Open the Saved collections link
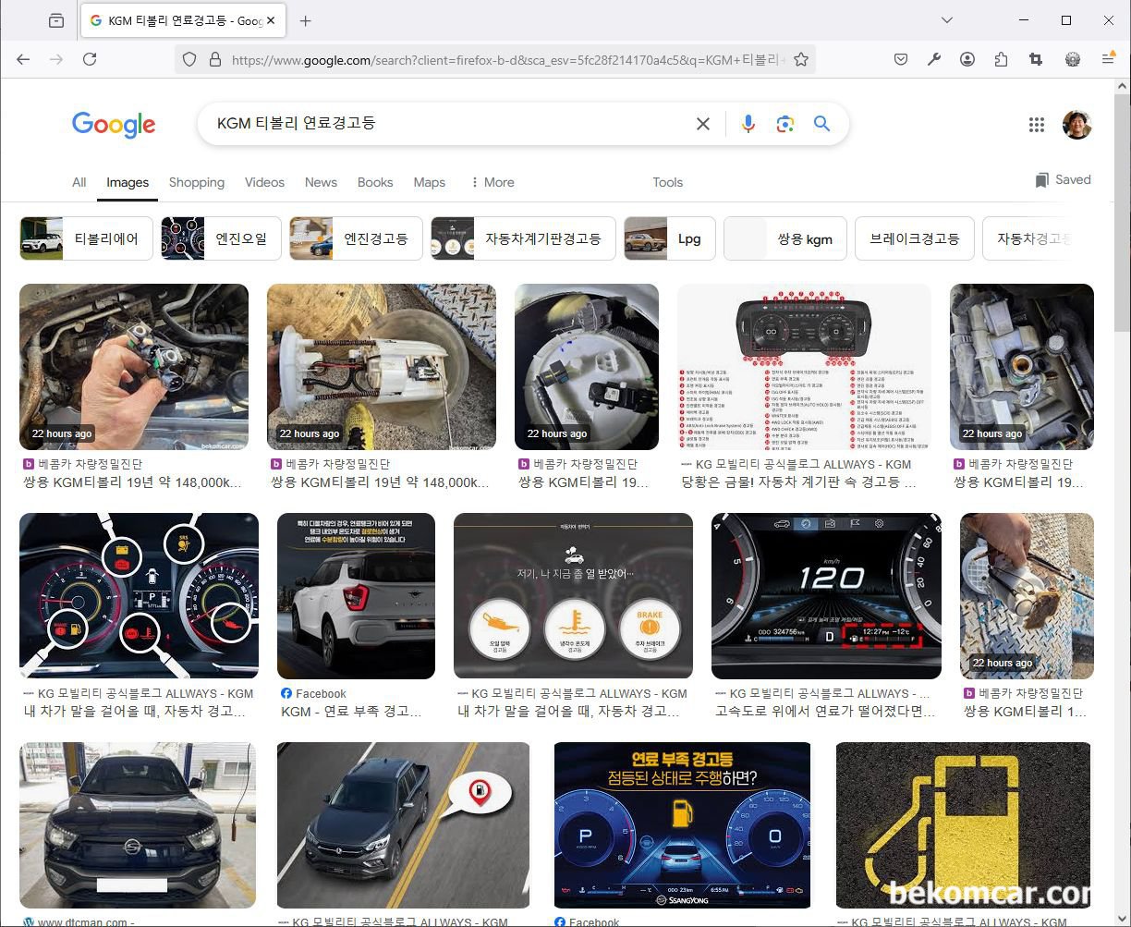The width and height of the screenshot is (1131, 927). (1064, 179)
